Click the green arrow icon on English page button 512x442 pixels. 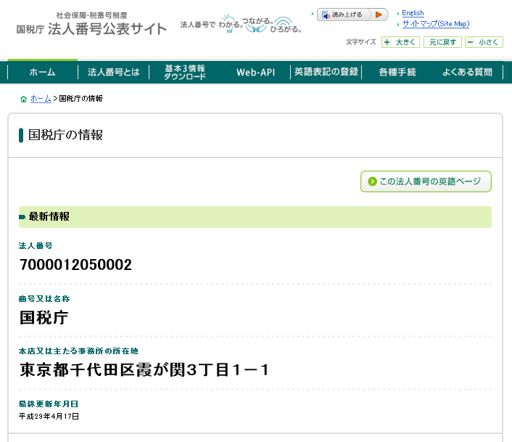[x=372, y=181]
